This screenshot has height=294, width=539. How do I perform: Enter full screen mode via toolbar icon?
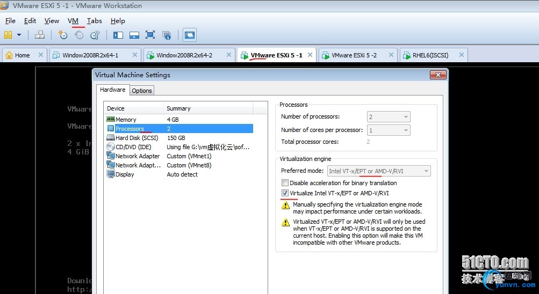click(x=150, y=35)
